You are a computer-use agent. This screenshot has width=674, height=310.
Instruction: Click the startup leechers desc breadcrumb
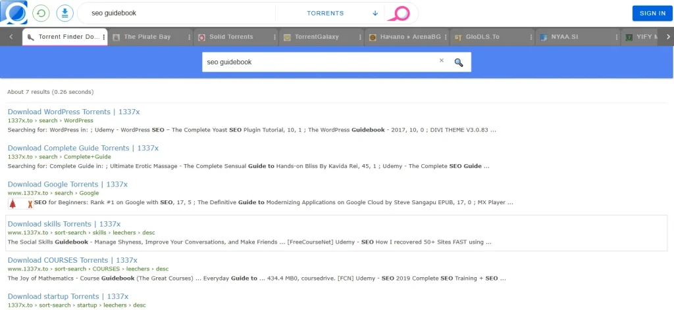click(76, 305)
